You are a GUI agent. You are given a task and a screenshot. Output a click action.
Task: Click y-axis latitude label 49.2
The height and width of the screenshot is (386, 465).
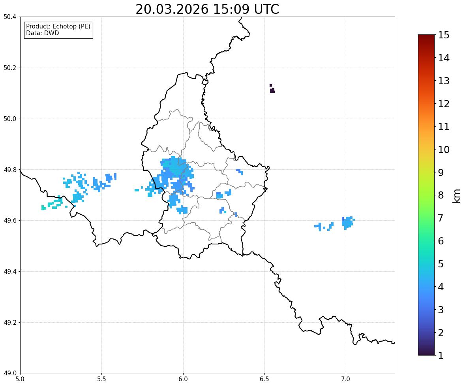[10, 322]
